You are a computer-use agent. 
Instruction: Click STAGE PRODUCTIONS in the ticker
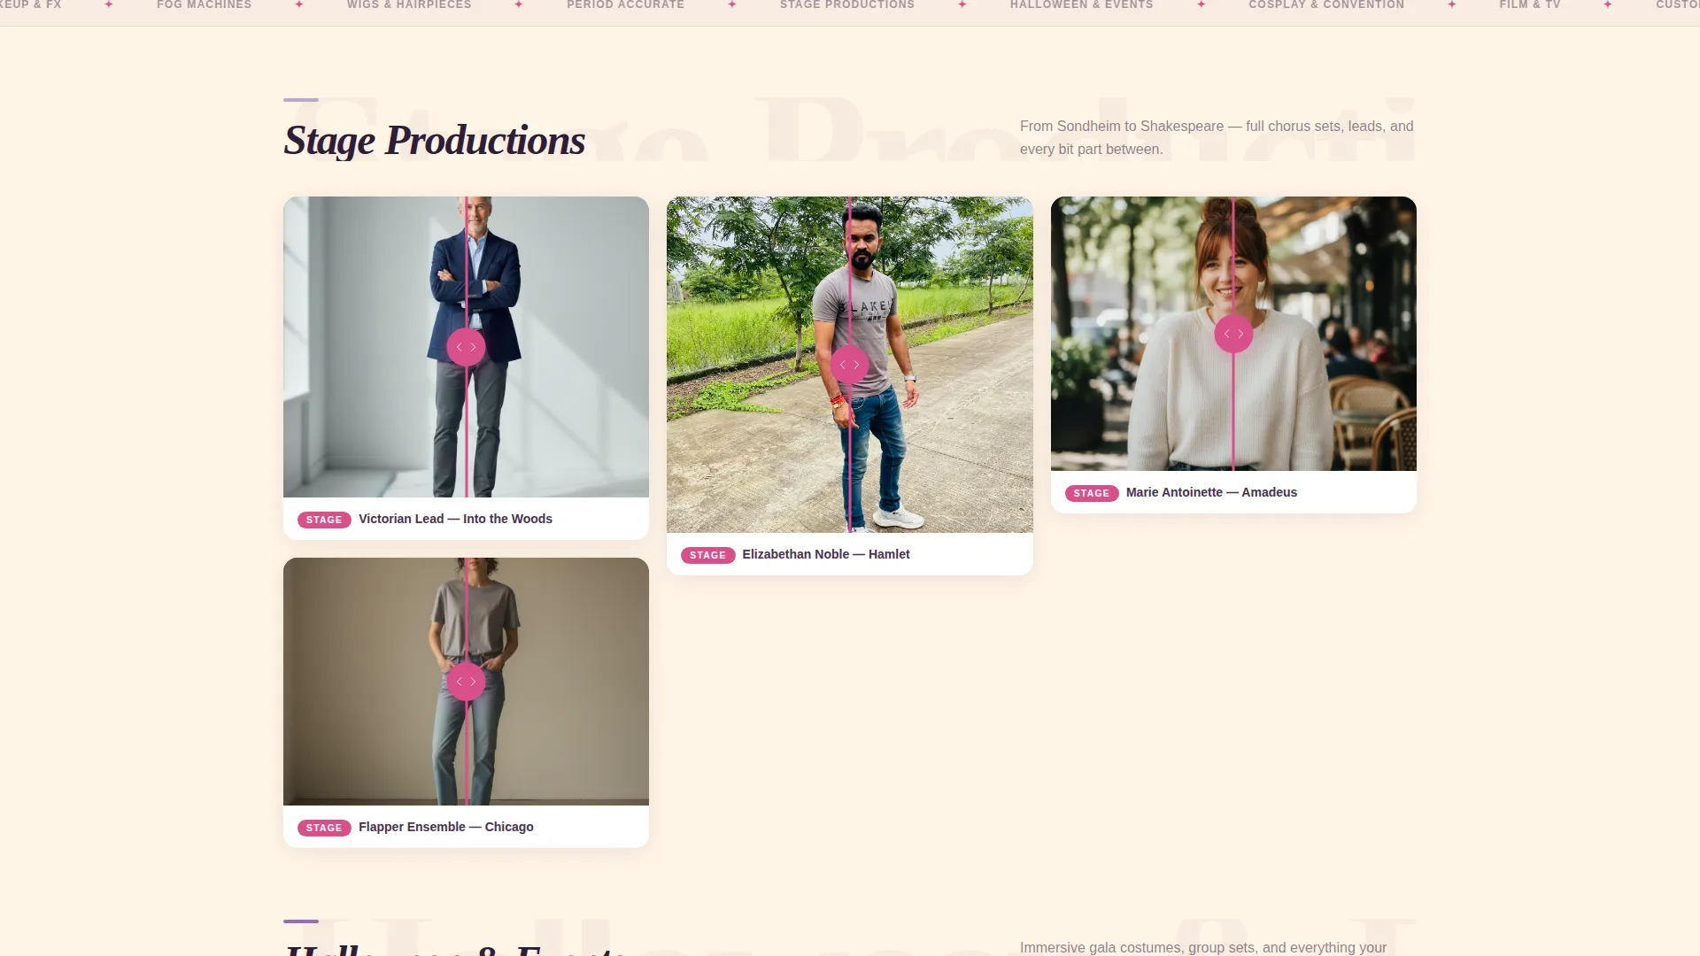(x=847, y=5)
